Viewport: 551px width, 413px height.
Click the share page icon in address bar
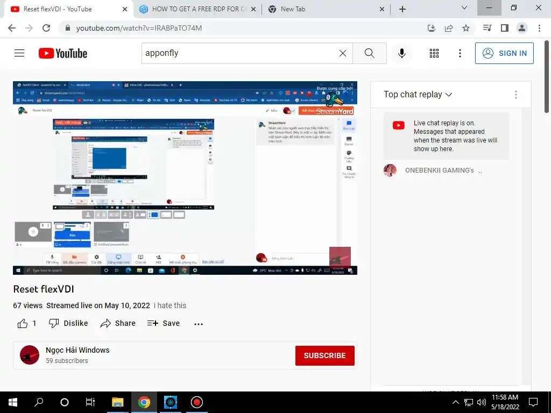(449, 28)
